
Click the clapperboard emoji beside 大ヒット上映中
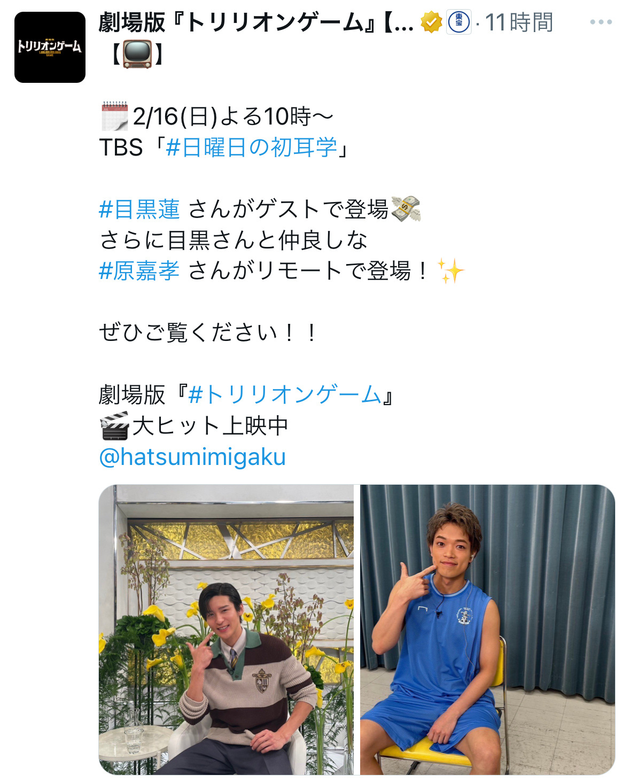(x=114, y=426)
